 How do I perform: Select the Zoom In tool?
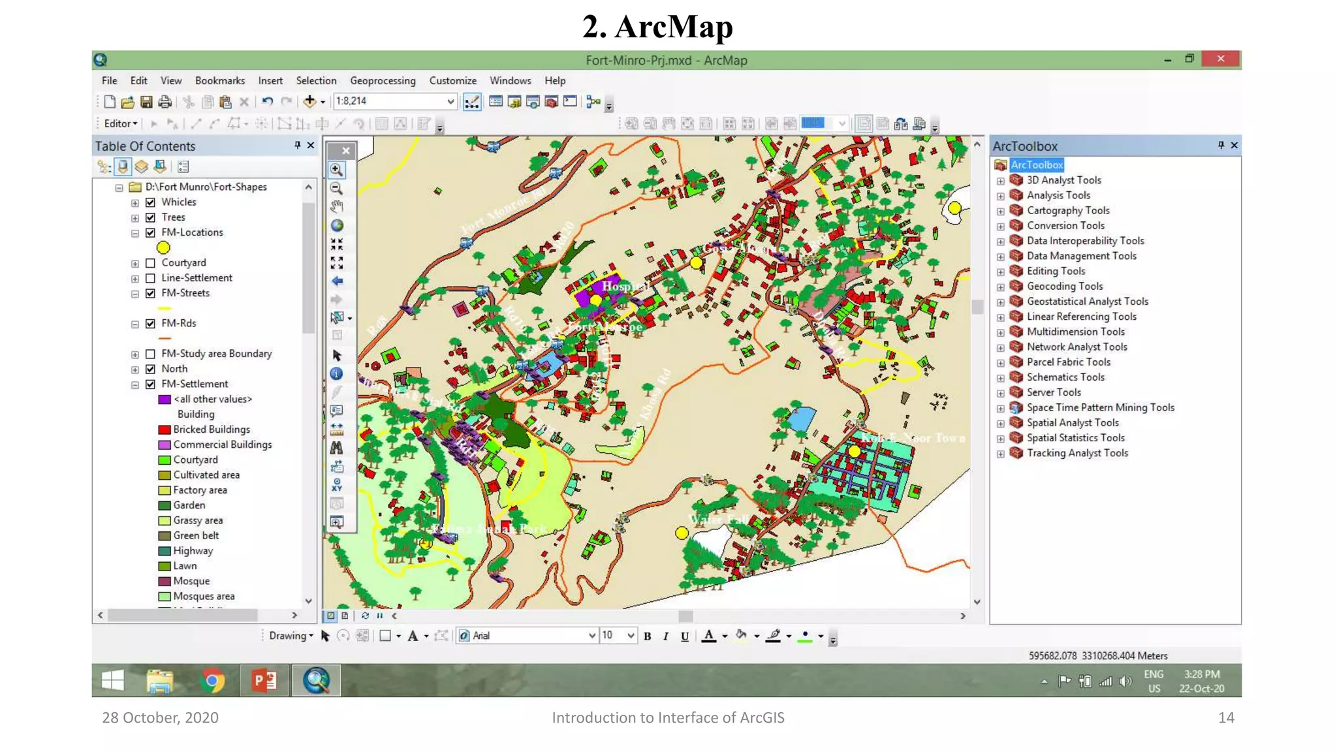tap(337, 170)
